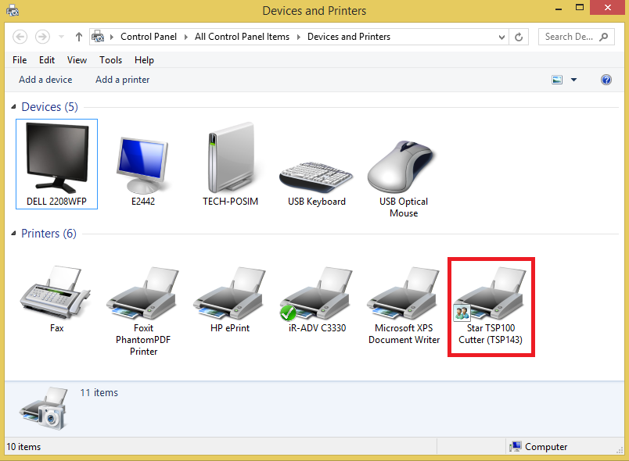Click the title bar window system icon
This screenshot has height=461, width=629.
pyautogui.click(x=13, y=10)
